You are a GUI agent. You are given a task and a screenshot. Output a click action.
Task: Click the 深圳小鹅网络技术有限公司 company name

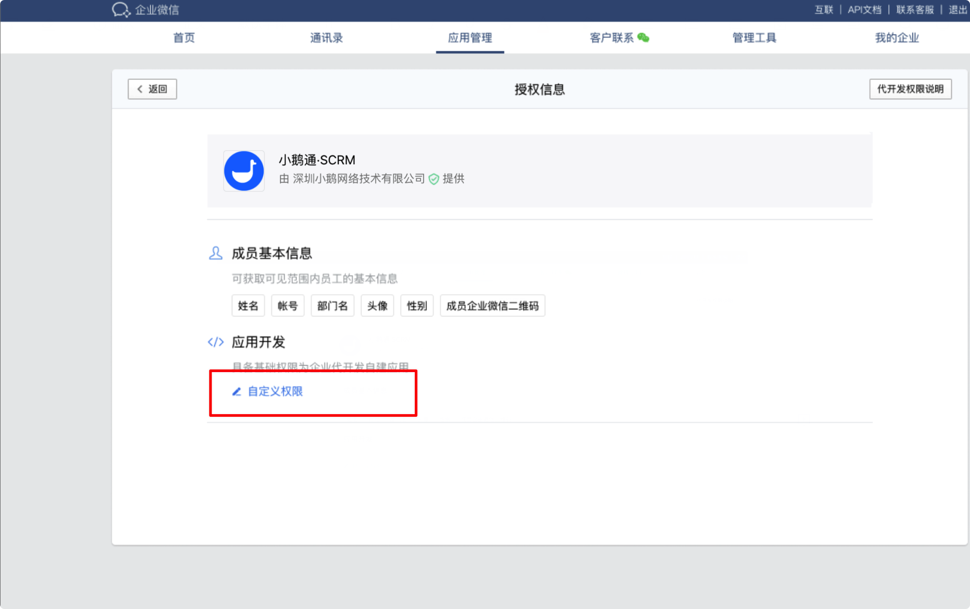[359, 179]
